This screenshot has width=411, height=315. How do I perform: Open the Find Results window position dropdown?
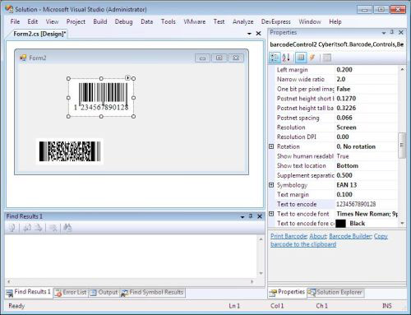(x=242, y=217)
